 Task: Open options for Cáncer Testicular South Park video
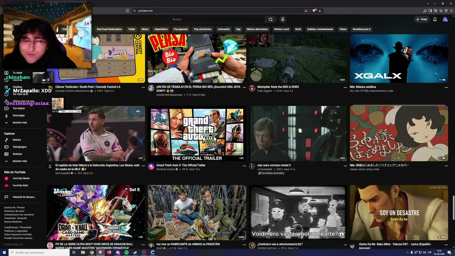pos(143,87)
